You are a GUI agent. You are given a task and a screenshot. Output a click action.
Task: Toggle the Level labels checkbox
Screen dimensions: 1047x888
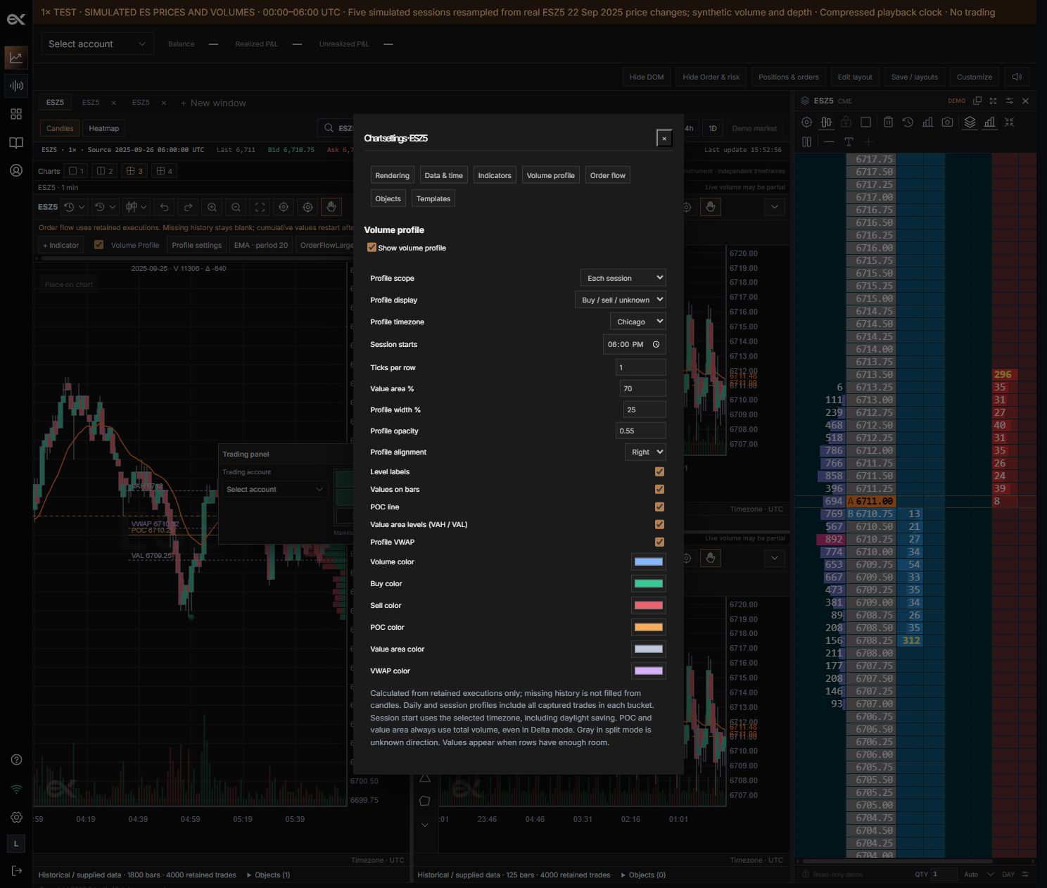(x=659, y=471)
